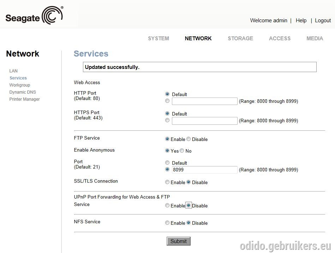335x253 pixels.
Task: Click the Submit button
Action: pos(178,241)
